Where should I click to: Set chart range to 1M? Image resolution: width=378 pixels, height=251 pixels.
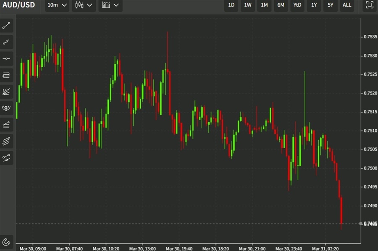264,5
